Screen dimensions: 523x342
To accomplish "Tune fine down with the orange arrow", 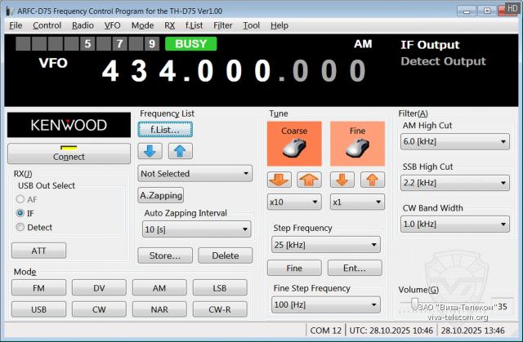I will (342, 180).
